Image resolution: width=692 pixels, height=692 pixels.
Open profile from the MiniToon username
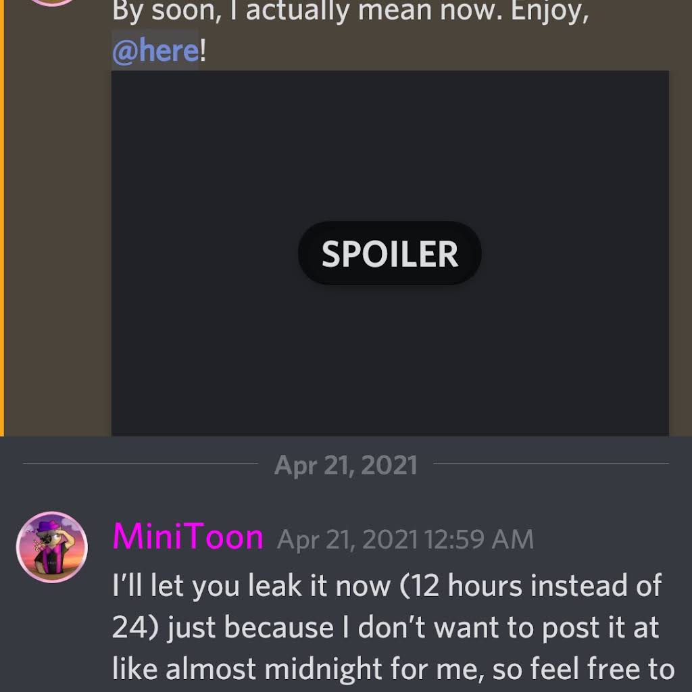[188, 537]
